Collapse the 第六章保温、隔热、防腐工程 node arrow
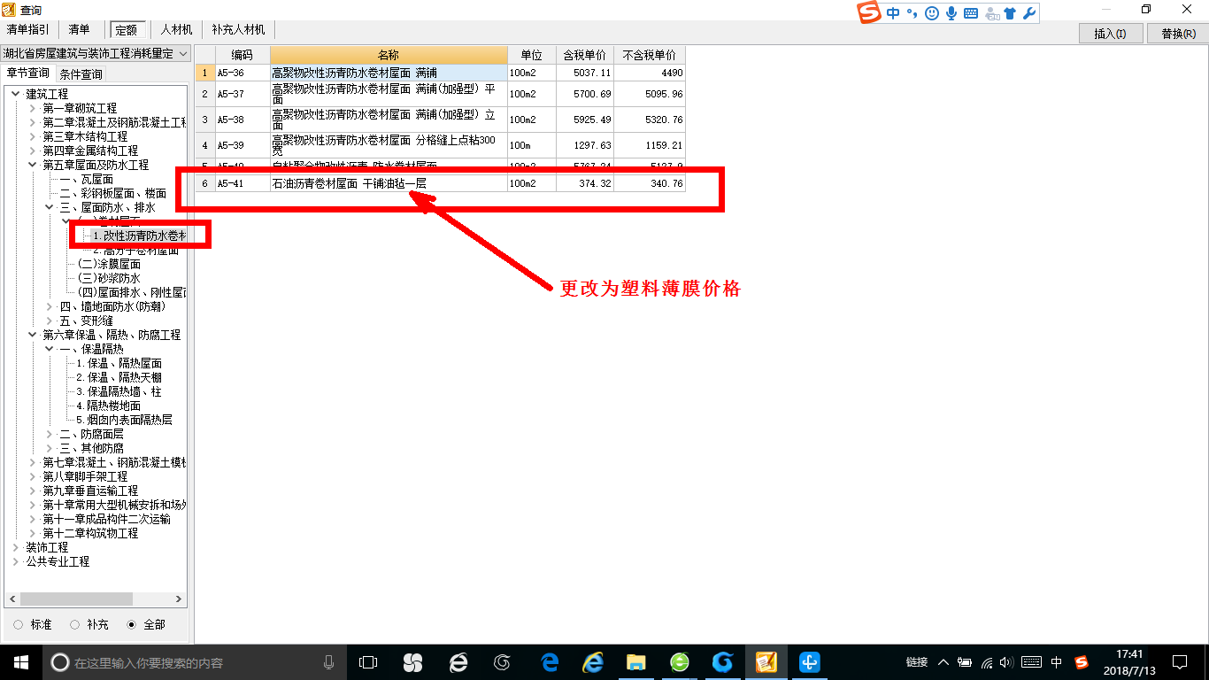 point(33,335)
